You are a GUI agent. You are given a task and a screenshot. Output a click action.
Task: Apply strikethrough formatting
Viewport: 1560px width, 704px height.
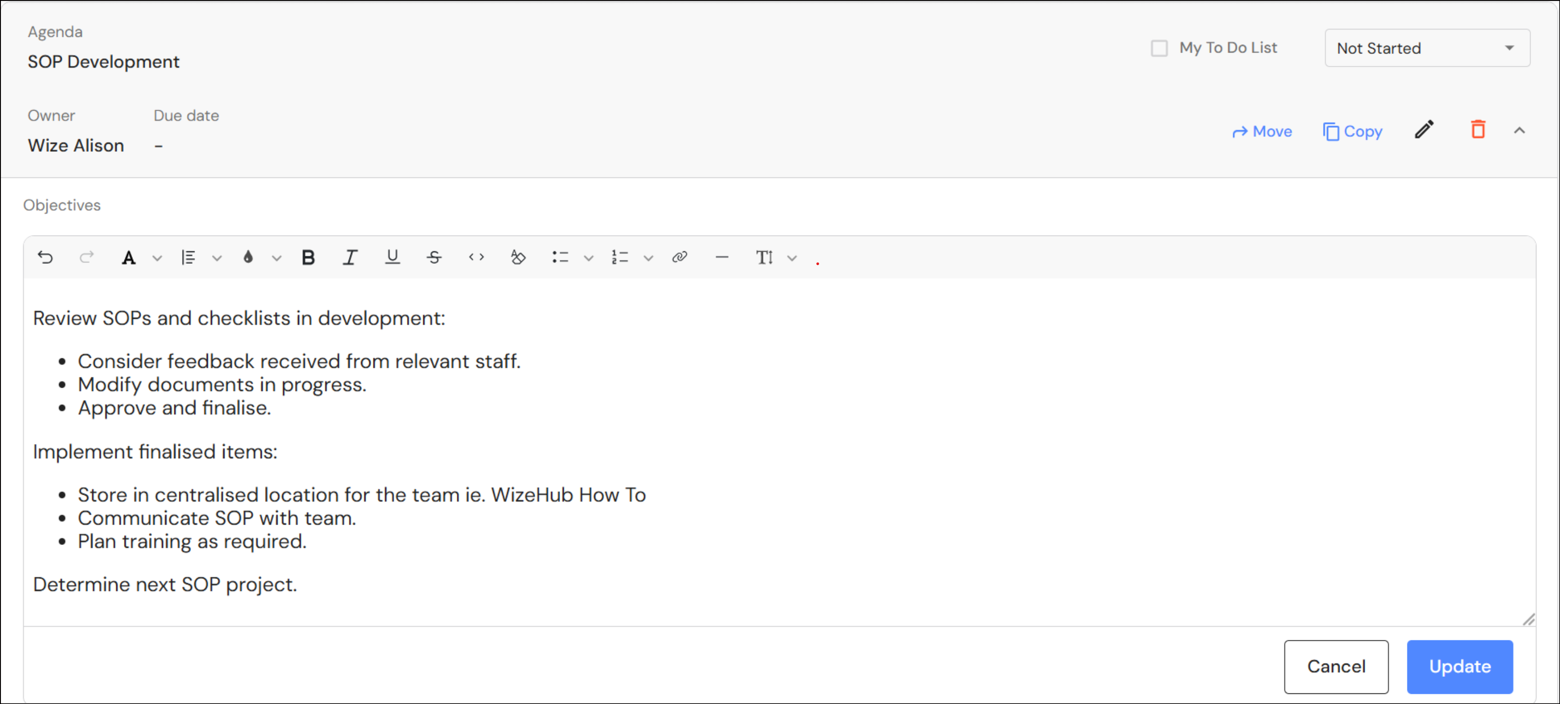coord(434,257)
